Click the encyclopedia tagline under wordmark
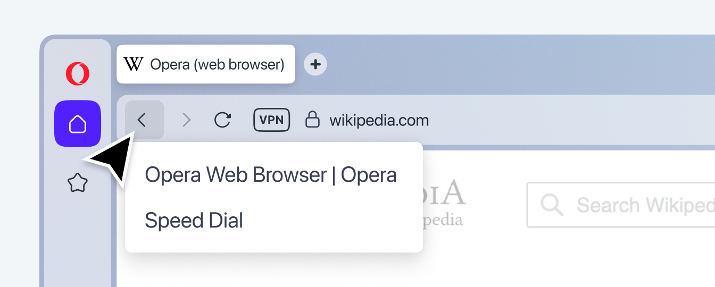The height and width of the screenshot is (287, 715). coord(443,220)
